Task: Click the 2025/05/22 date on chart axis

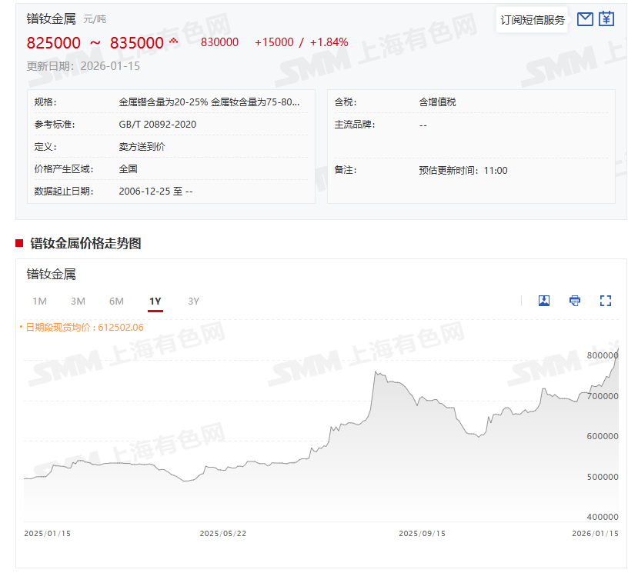Action: coord(223,534)
